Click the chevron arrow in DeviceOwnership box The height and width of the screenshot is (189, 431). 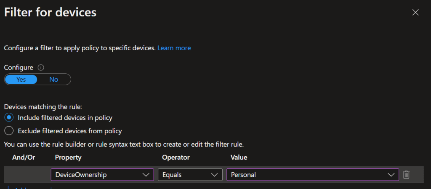[146, 175]
